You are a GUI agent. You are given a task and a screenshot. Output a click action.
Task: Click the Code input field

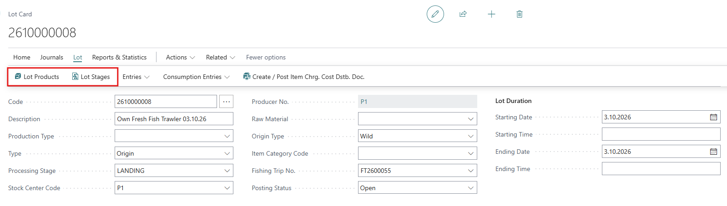(x=166, y=102)
